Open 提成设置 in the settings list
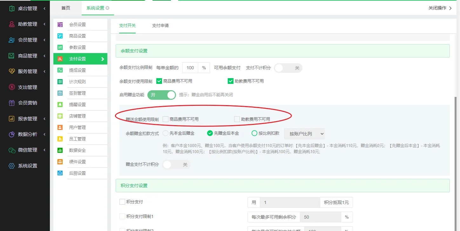Viewport: 460px width, 231px height. pyautogui.click(x=78, y=70)
